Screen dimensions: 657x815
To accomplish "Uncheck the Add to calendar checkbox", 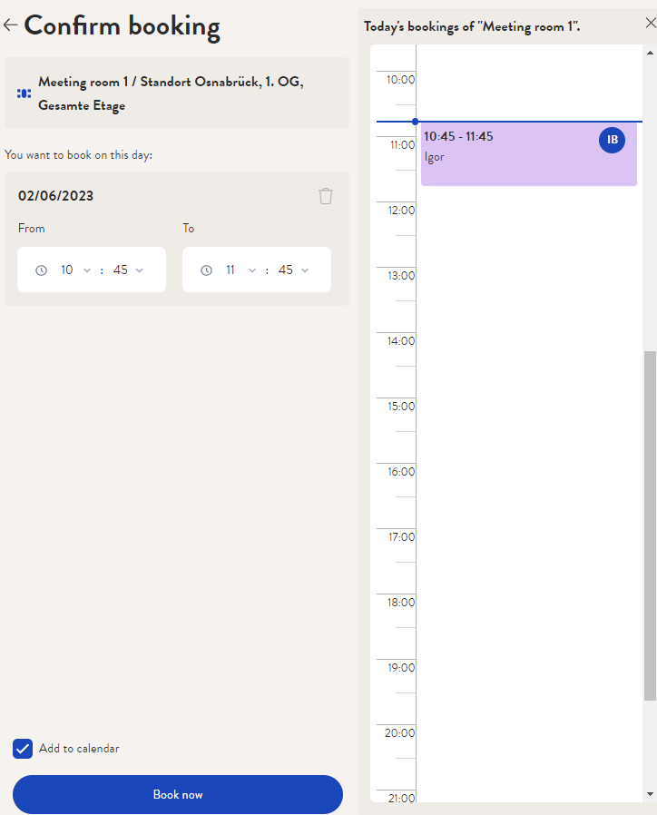I will (x=23, y=749).
